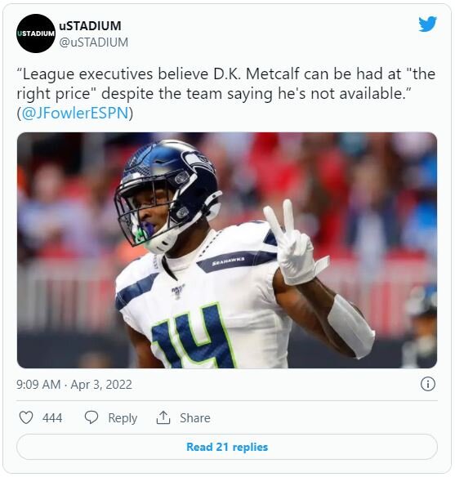Click the uSTADIUM bold display name

[90, 26]
